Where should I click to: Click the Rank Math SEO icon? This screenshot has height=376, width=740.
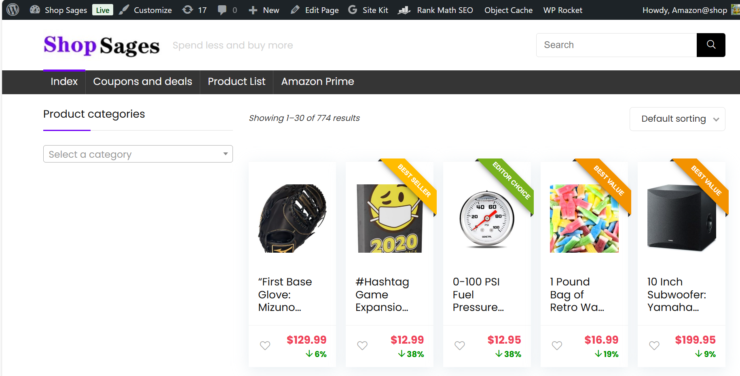[x=404, y=10]
